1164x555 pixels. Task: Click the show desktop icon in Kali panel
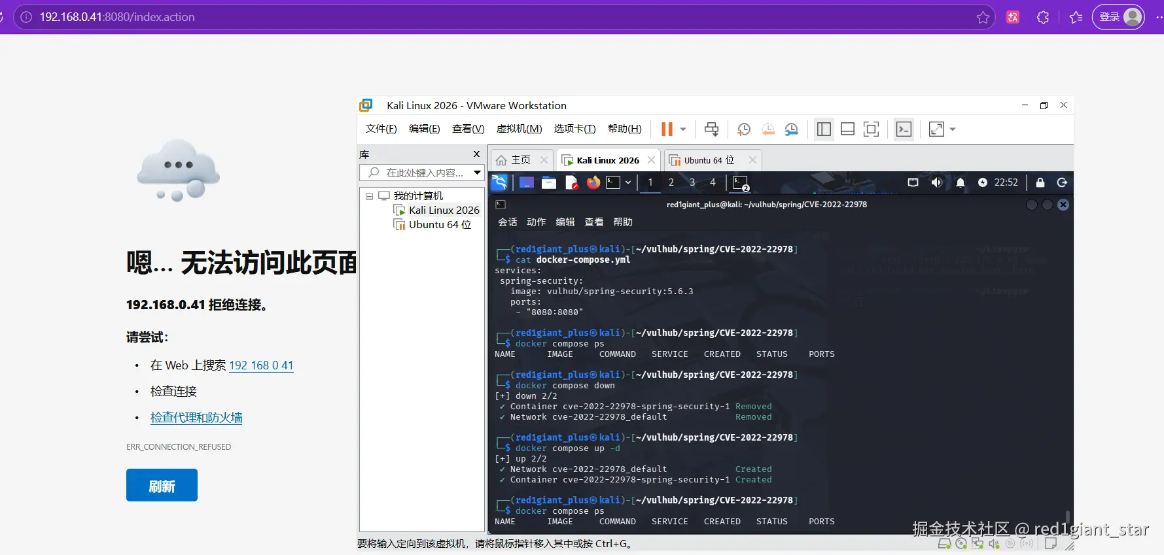pyautogui.click(x=527, y=182)
